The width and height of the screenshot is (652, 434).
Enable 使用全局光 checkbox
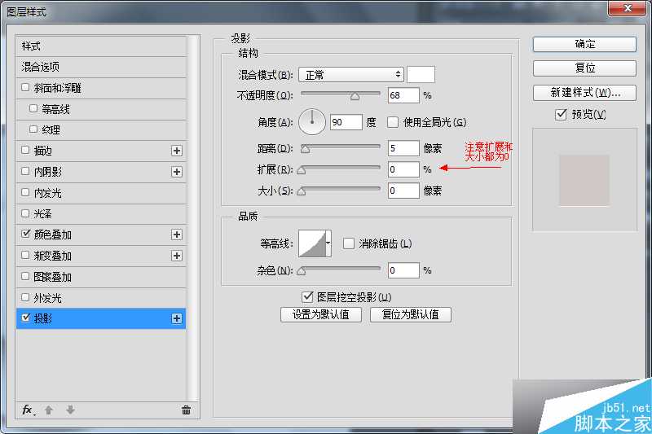(393, 122)
